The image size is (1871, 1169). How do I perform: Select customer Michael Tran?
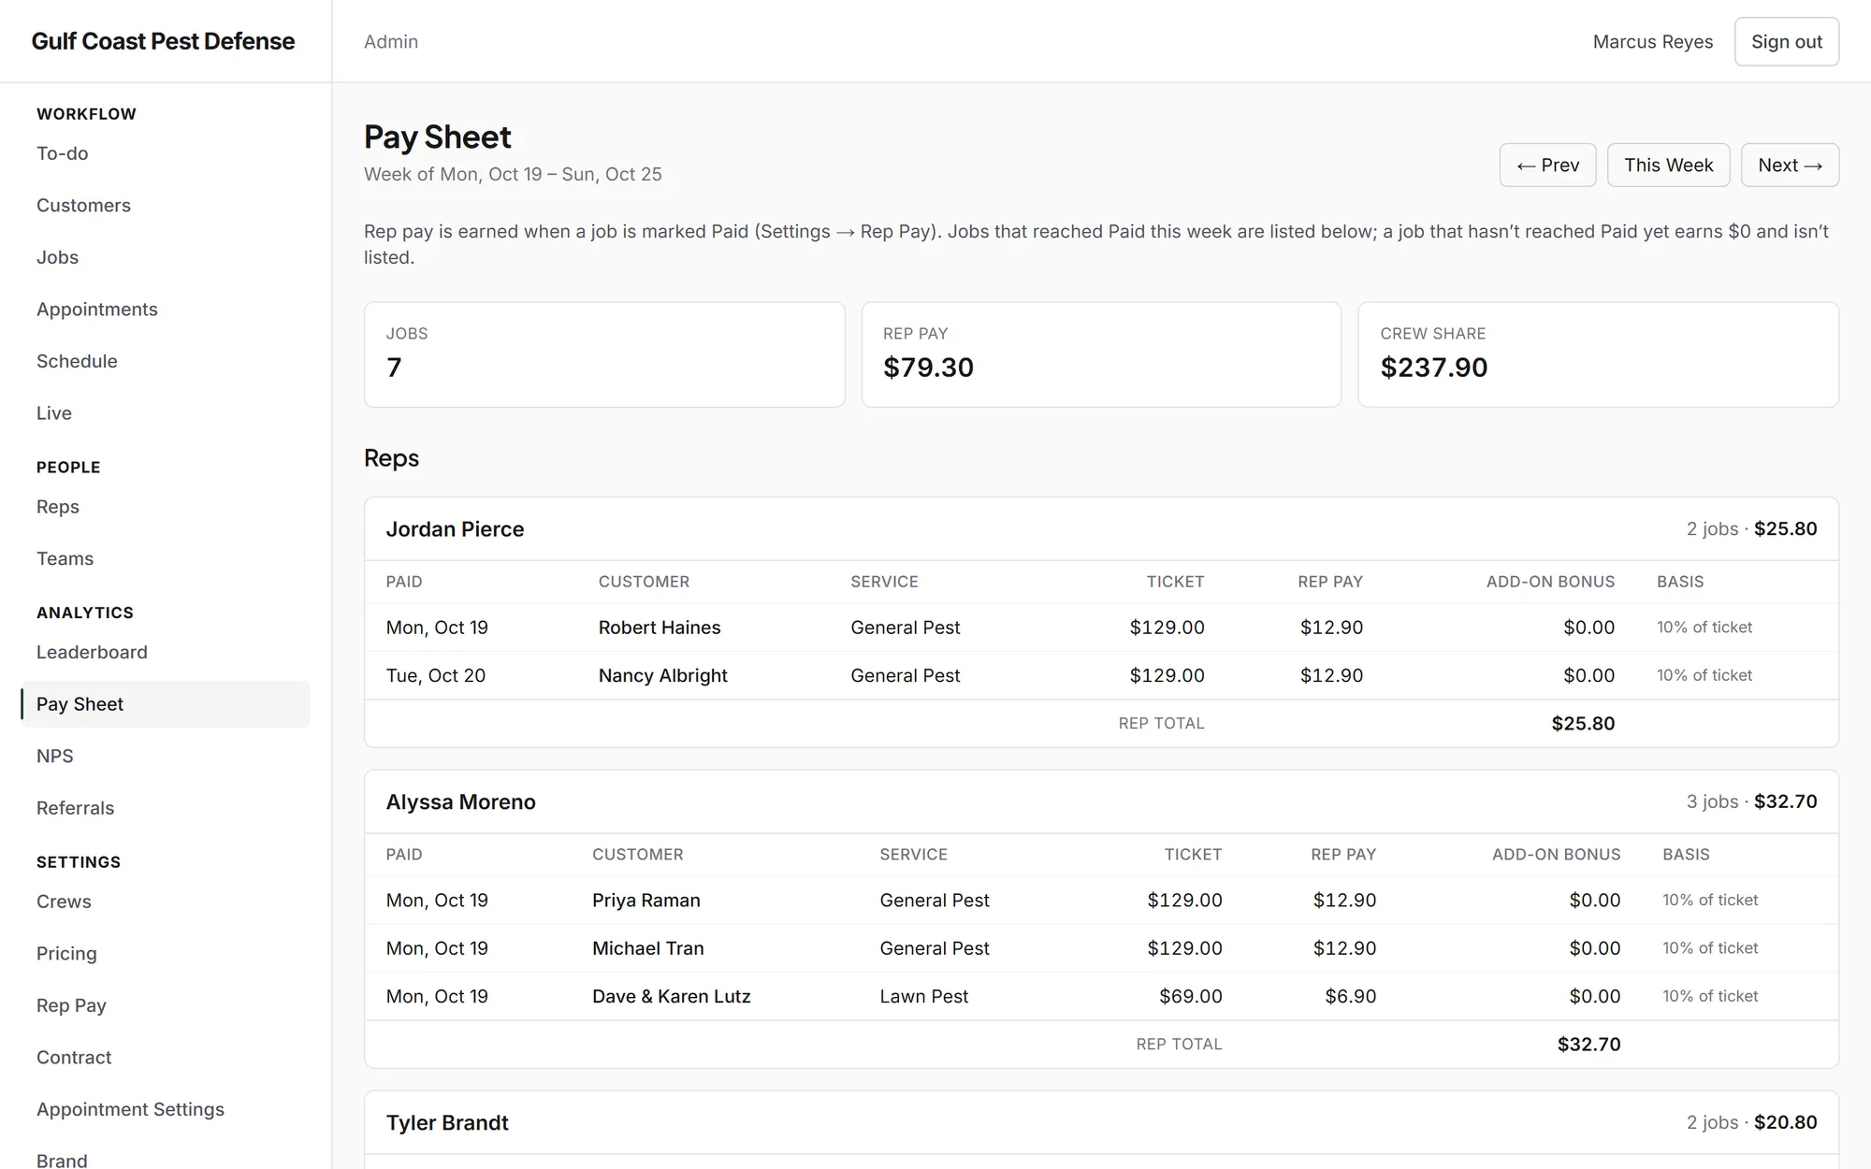click(647, 948)
